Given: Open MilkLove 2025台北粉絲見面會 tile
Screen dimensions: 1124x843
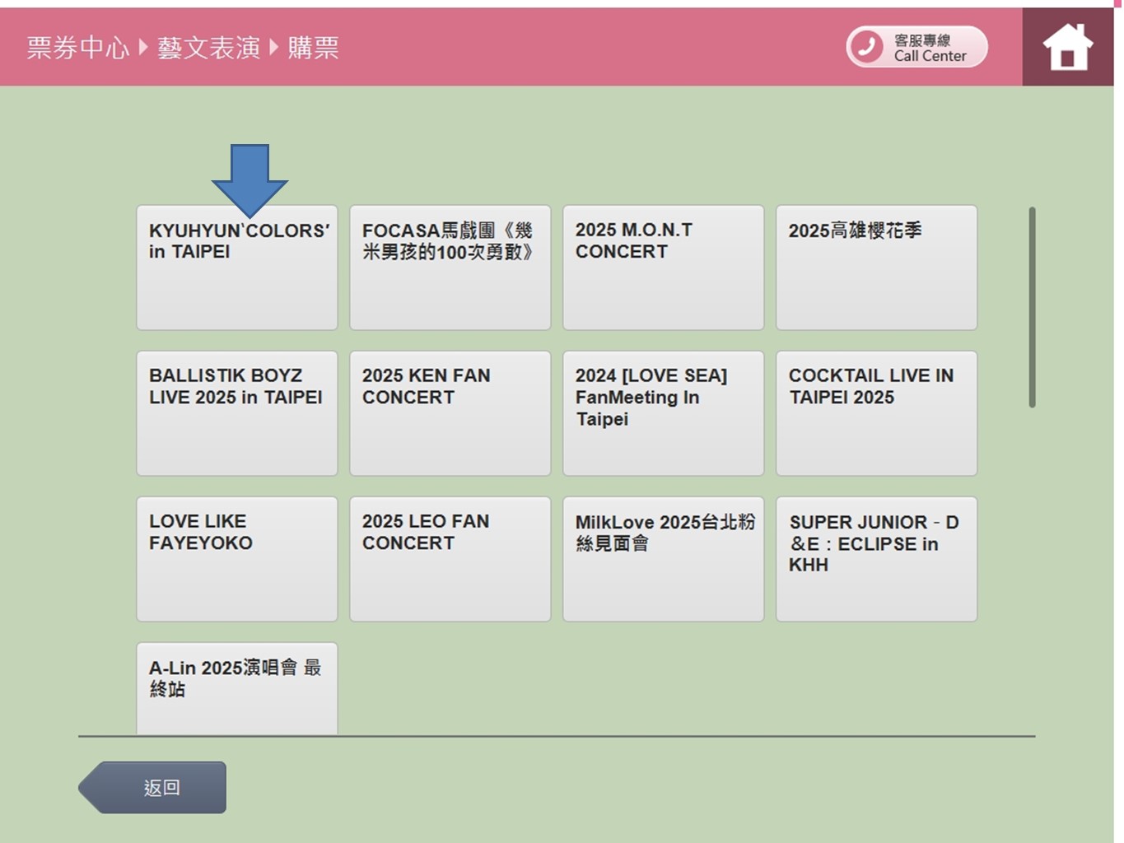Looking at the screenshot, I should click(x=664, y=559).
